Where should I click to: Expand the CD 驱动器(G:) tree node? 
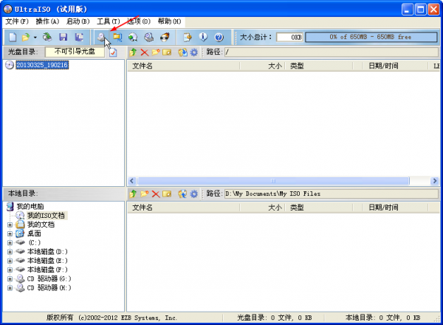tap(10, 278)
